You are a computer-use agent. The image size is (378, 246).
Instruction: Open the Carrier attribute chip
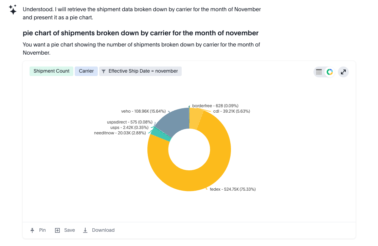(86, 71)
